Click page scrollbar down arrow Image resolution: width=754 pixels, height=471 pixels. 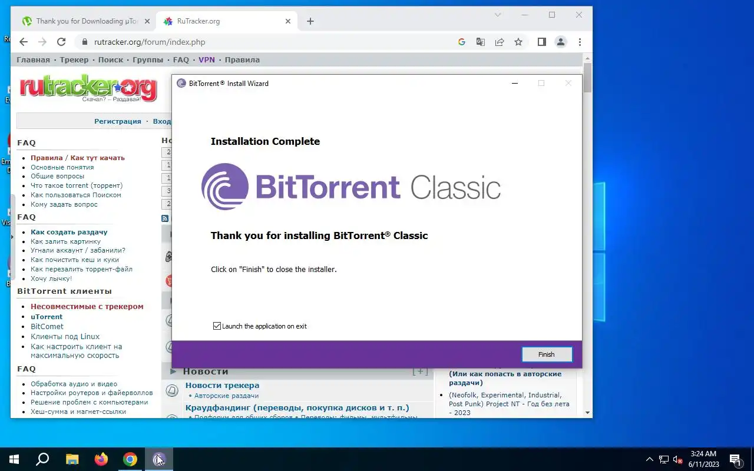[x=587, y=413]
